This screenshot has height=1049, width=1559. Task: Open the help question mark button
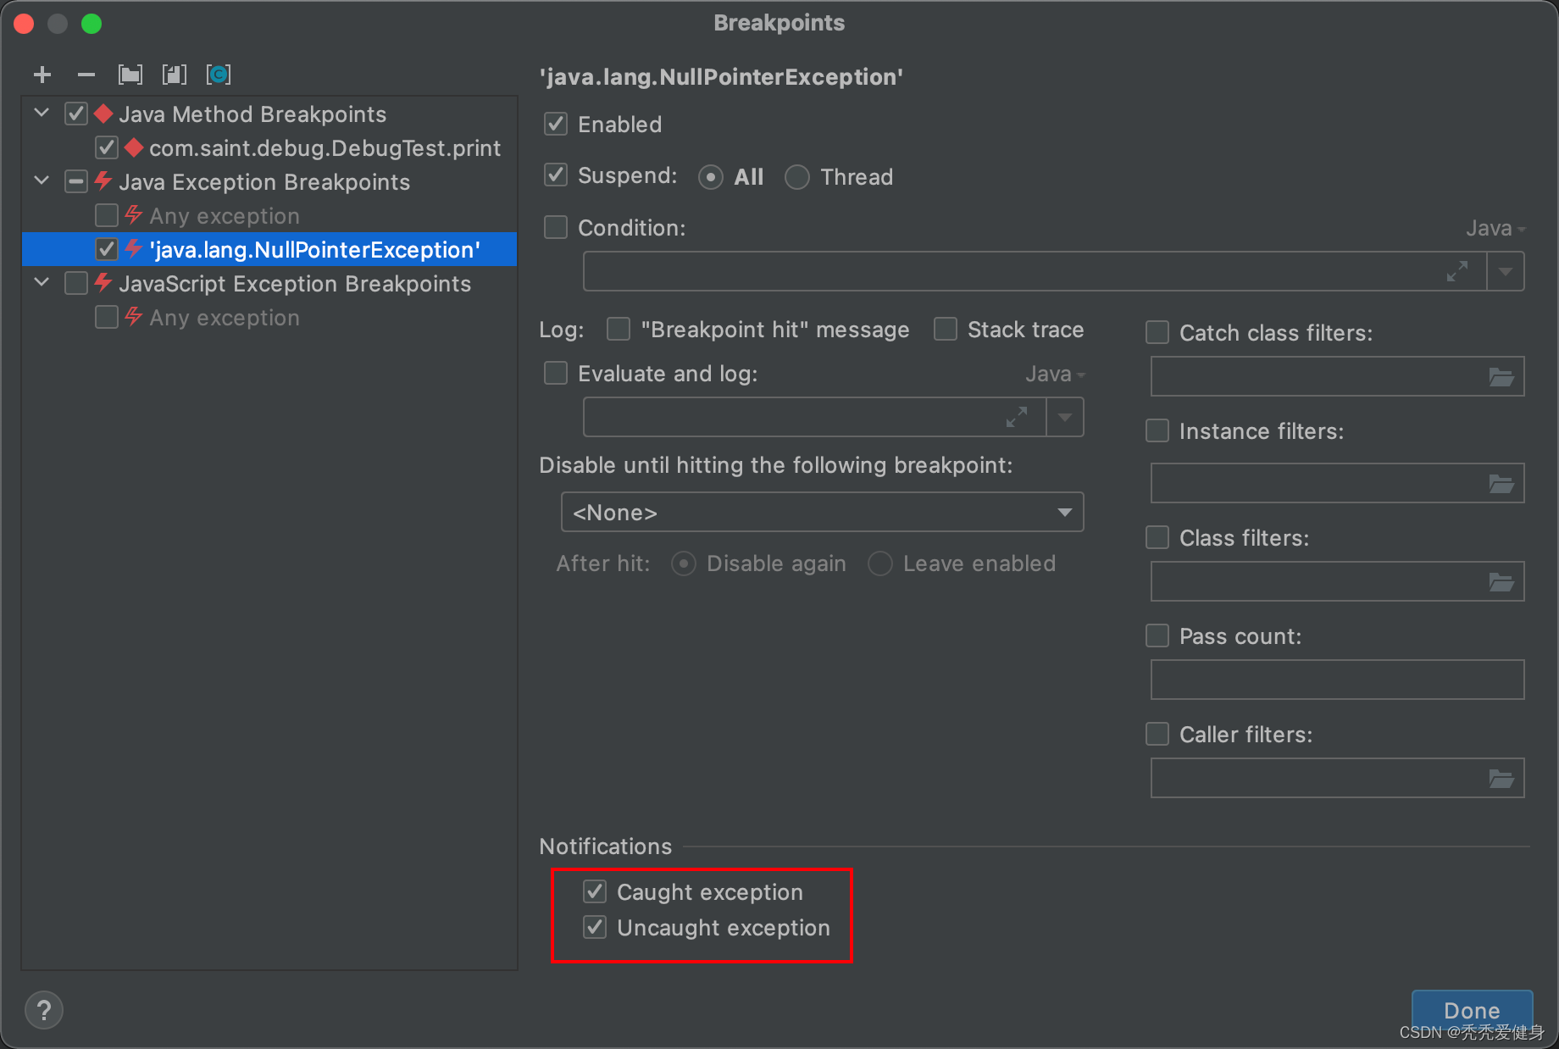click(44, 1010)
